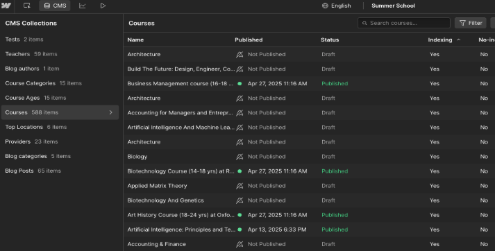The height and width of the screenshot is (251, 495).
Task: Click the unpublished icon on the Biology row
Action: point(240,157)
